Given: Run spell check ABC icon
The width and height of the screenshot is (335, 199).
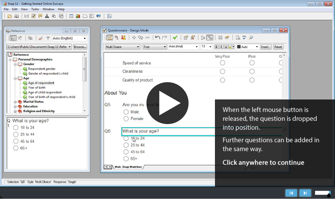Looking at the screenshot, I should (244, 38).
